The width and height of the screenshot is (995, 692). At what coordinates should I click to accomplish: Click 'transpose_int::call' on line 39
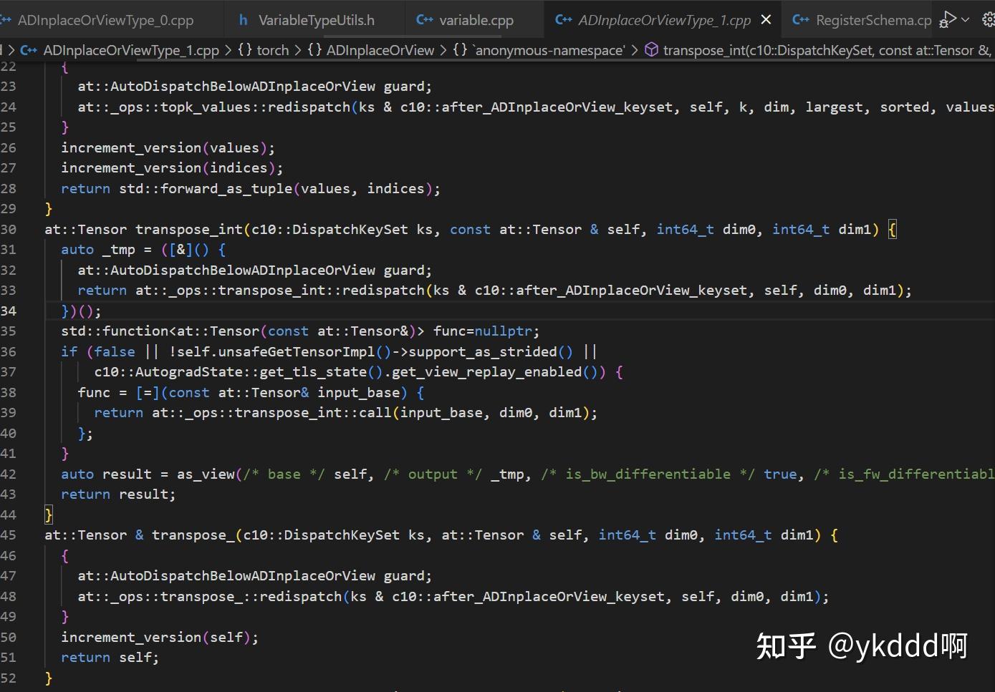coord(313,412)
